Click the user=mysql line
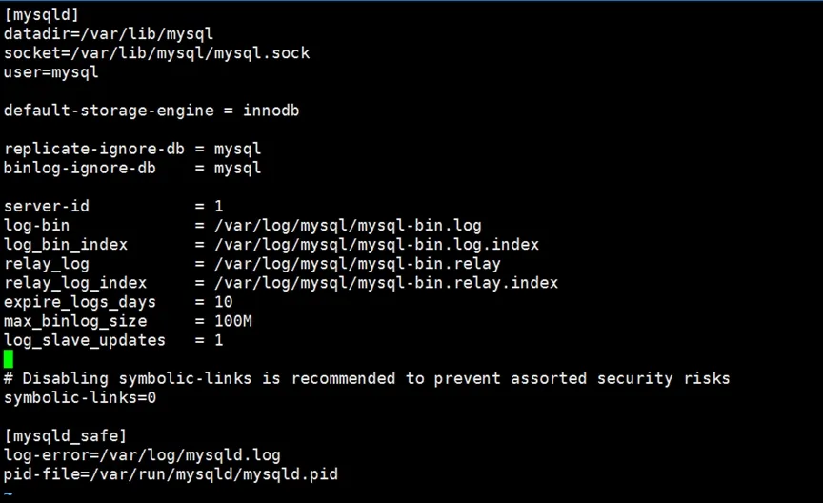823x503 pixels. (x=50, y=71)
